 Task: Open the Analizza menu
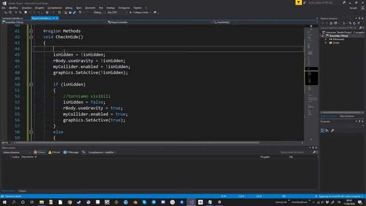[x=110, y=7]
